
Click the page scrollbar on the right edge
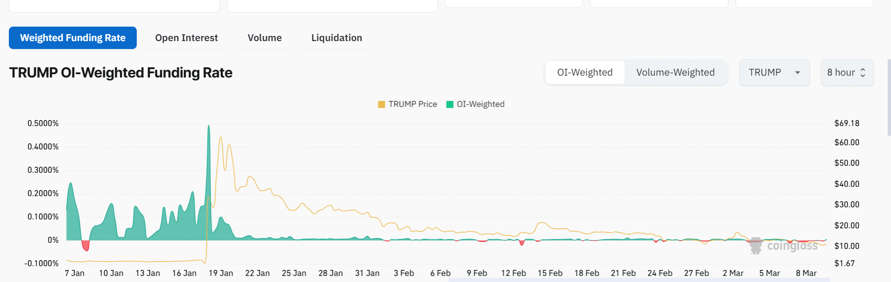[889, 97]
